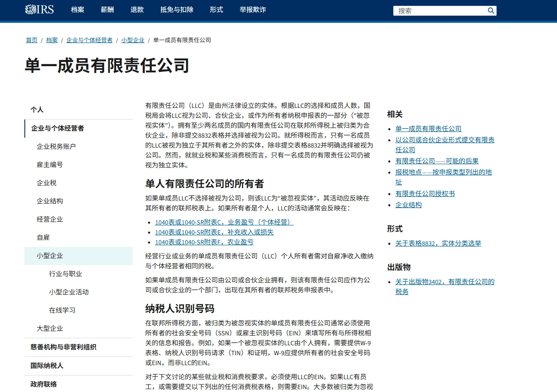This screenshot has width=557, height=392.
Task: Open 企业税务账户 in the sidebar
Action: point(79,146)
